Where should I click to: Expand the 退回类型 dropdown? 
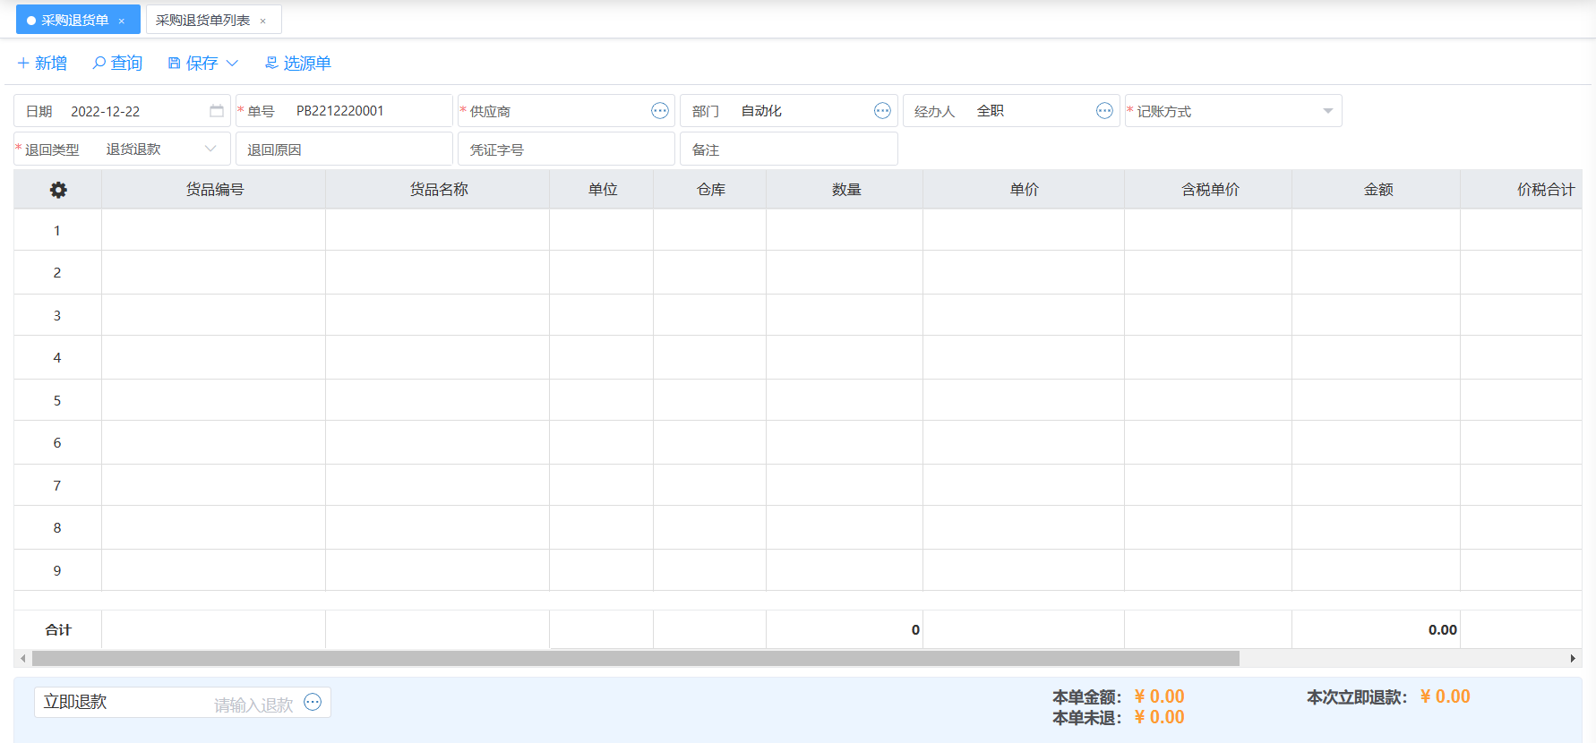pos(210,149)
